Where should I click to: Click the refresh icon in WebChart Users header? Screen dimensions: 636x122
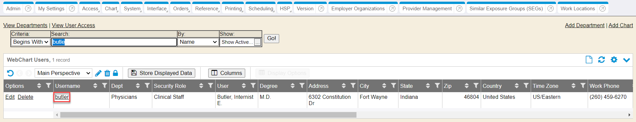[x=601, y=60]
